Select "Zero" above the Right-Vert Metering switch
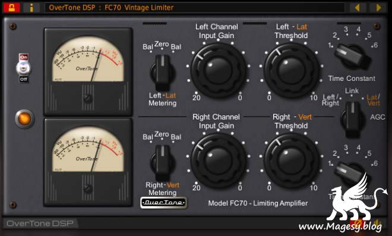392x236 pixels. coord(162,134)
